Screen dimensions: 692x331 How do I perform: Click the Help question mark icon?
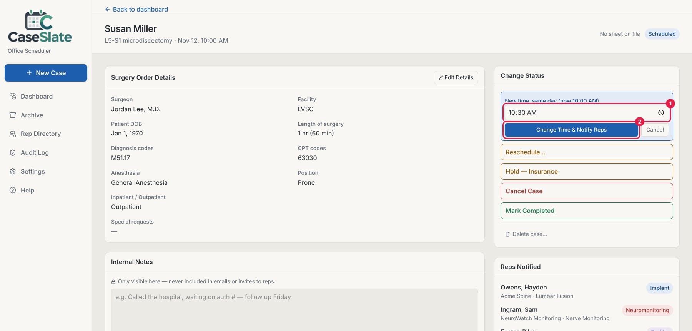click(x=13, y=190)
